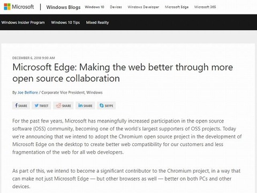This screenshot has width=257, height=193.
Task: Select Microsoft Edge in top navigation
Action: [177, 7]
